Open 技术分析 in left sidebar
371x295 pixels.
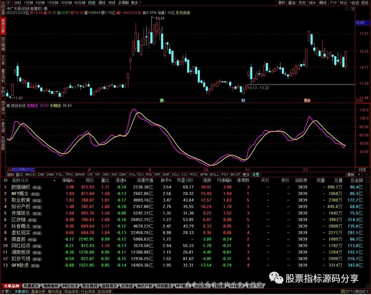coord(3,26)
